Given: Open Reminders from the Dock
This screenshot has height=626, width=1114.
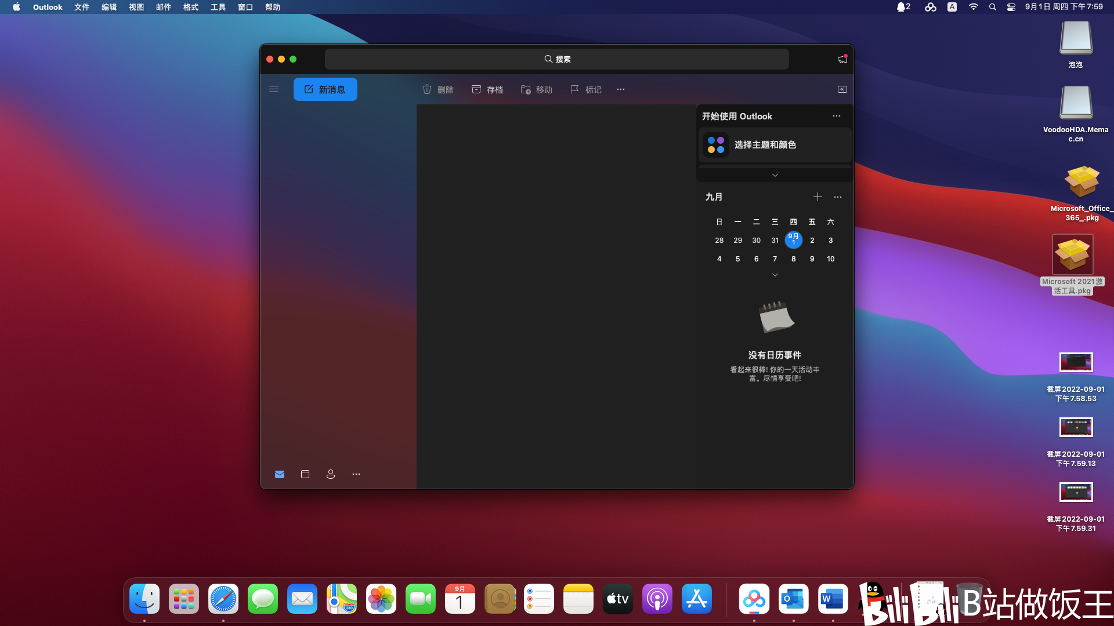Looking at the screenshot, I should point(539,599).
